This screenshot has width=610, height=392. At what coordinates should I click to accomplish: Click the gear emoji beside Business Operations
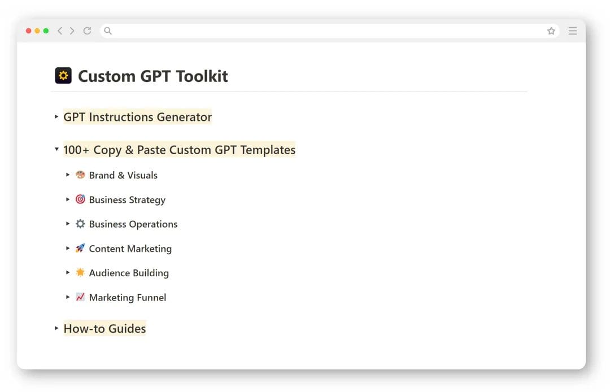pos(80,224)
